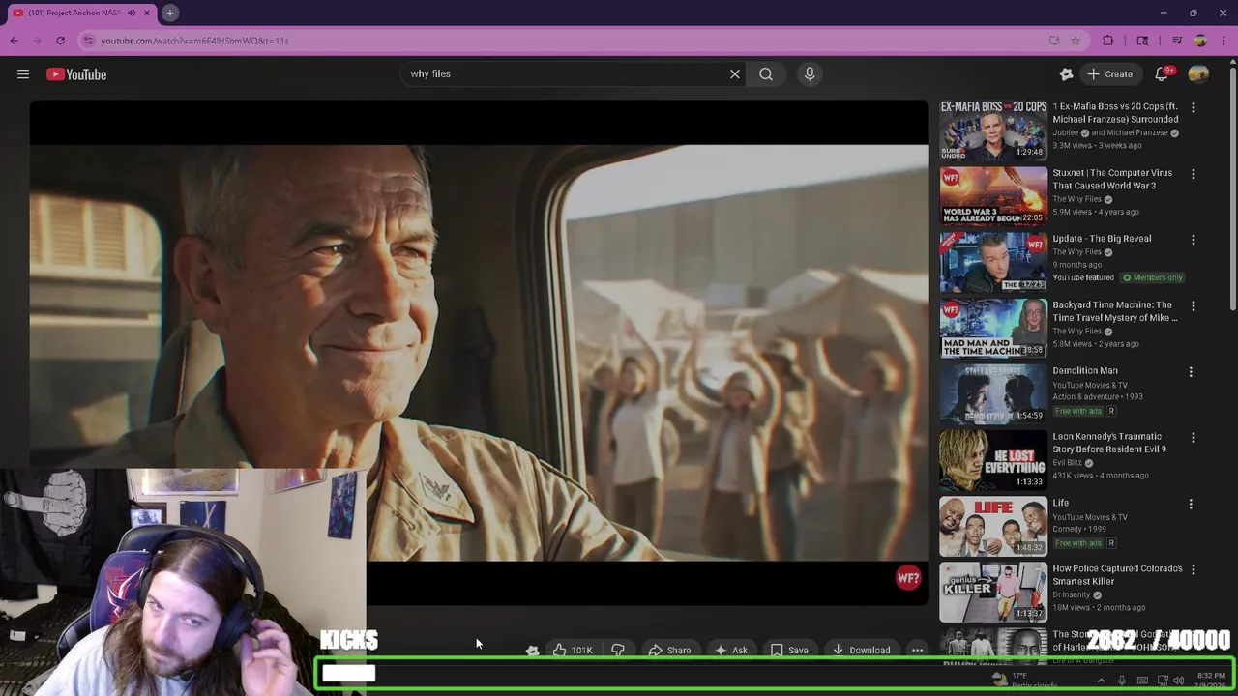Open the media controls icon in toolbar
This screenshot has width=1238, height=696.
point(1177,41)
